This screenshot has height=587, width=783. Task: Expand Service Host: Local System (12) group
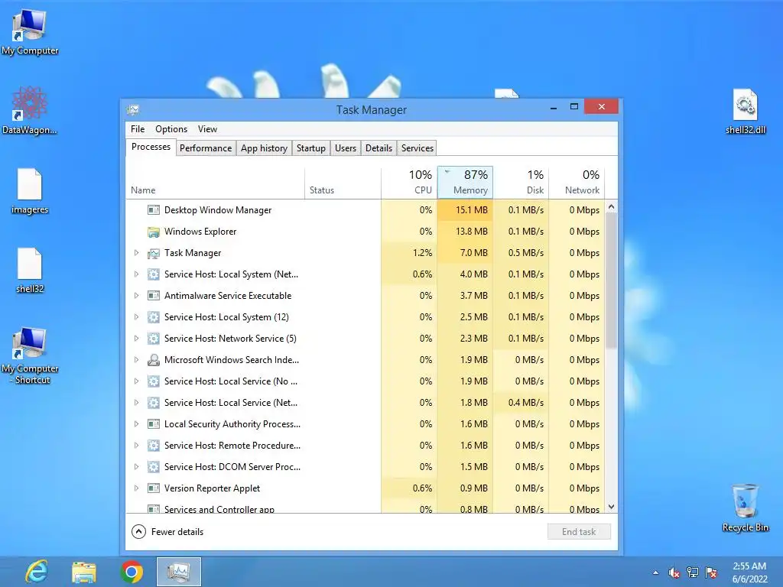click(x=136, y=317)
